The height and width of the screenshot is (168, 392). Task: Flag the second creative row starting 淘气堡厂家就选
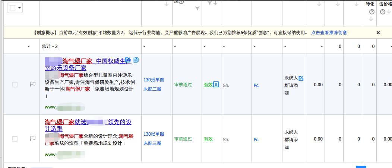32,138
